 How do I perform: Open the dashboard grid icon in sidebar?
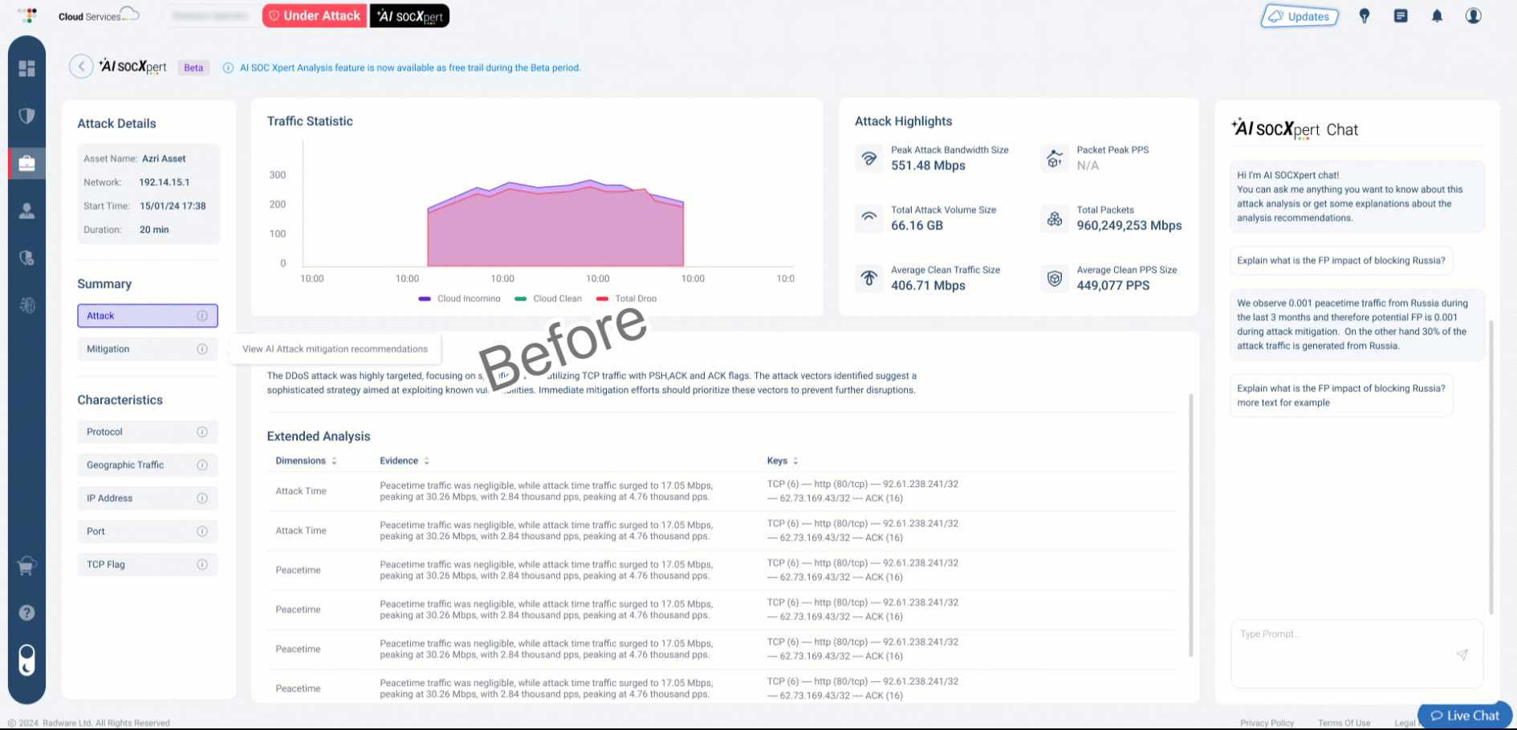(x=26, y=69)
